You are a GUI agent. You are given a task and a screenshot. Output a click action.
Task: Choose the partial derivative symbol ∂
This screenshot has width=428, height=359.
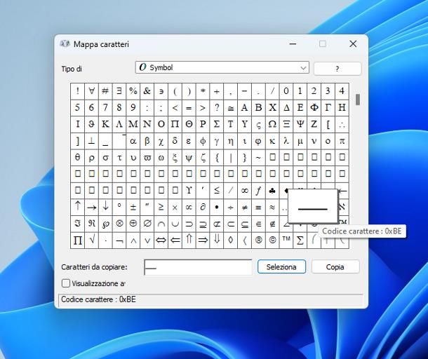pos(203,207)
